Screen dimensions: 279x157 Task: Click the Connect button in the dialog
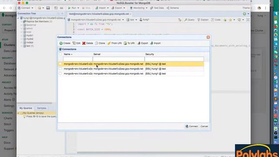tap(191, 126)
